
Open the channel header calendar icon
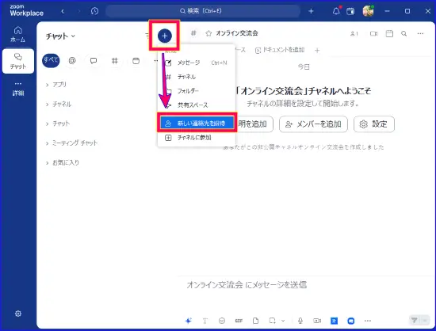389,33
